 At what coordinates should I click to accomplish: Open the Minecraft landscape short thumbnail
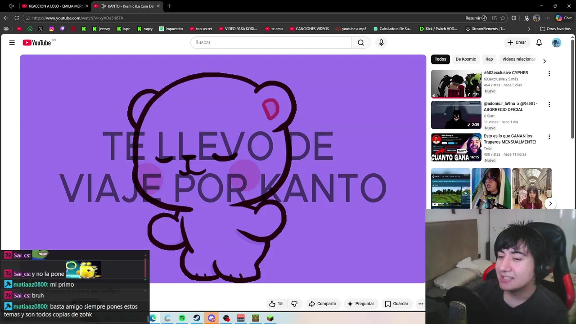pyautogui.click(x=450, y=188)
